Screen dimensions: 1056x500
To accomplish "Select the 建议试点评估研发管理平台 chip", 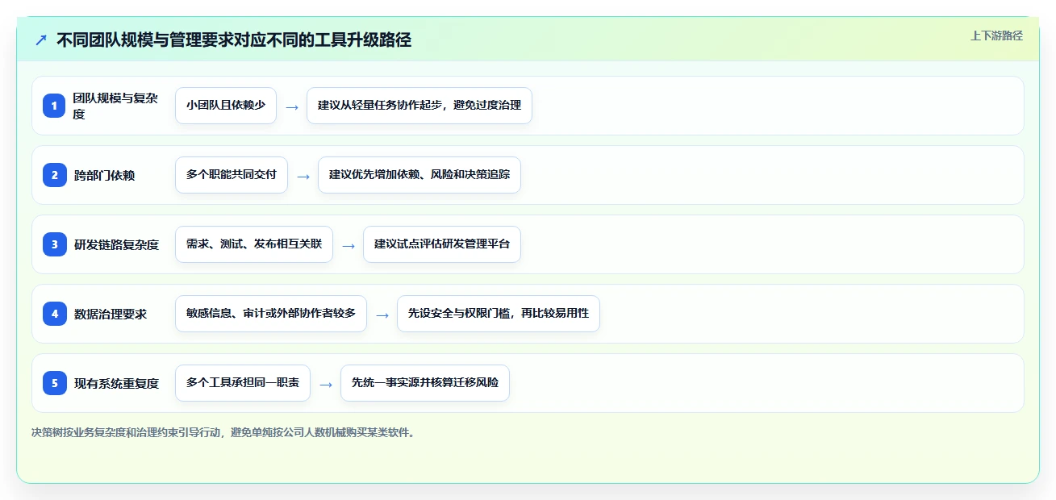I will pos(442,244).
